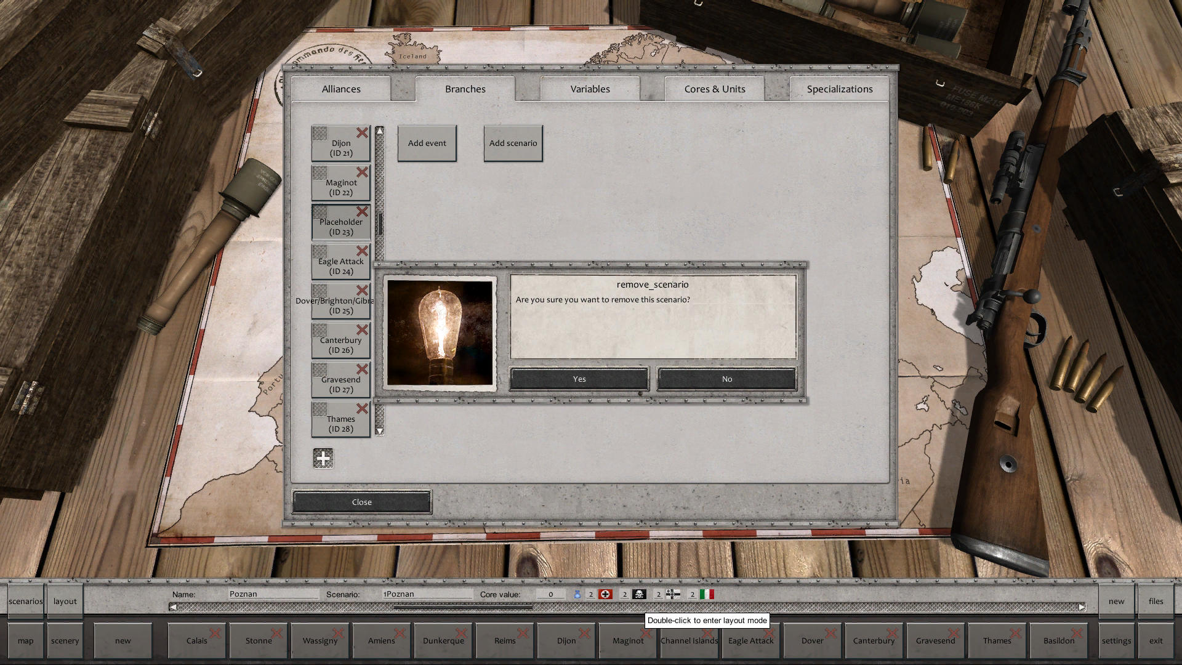Screen dimensions: 1182x665
Task: Click the up arrow on the branch scrollbar
Action: [x=380, y=131]
